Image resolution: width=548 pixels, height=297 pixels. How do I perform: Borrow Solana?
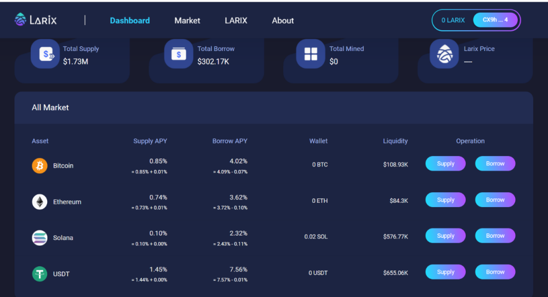click(495, 236)
